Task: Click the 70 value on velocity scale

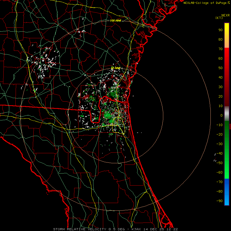Action: coord(220,49)
